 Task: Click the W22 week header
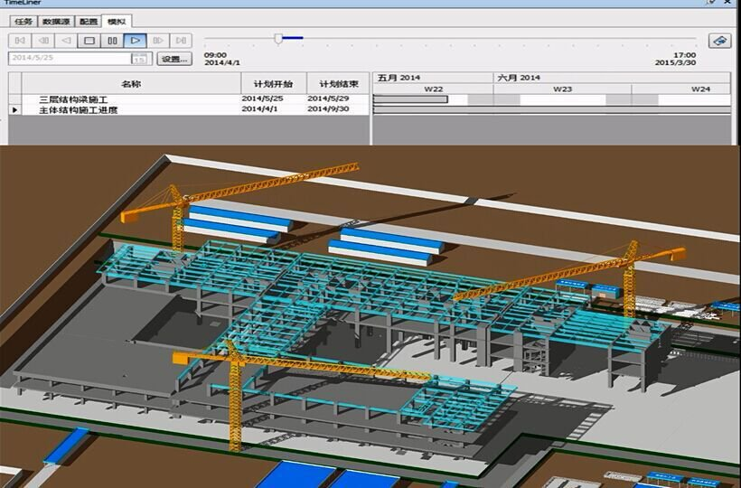[x=434, y=89]
